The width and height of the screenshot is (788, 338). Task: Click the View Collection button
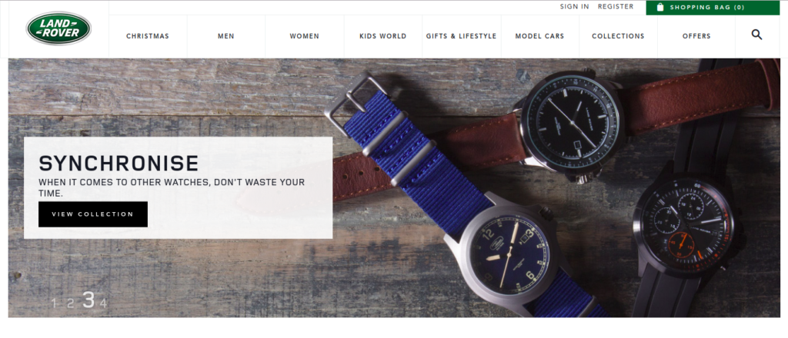93,214
